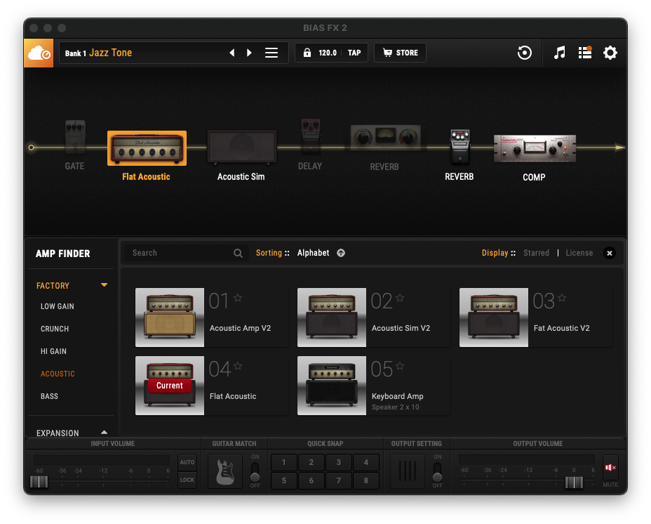Select the dimmed REVERB rack unit
Viewport: 651px width, 524px height.
tap(385, 138)
